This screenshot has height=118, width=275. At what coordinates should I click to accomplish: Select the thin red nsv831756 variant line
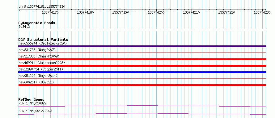click(142, 53)
